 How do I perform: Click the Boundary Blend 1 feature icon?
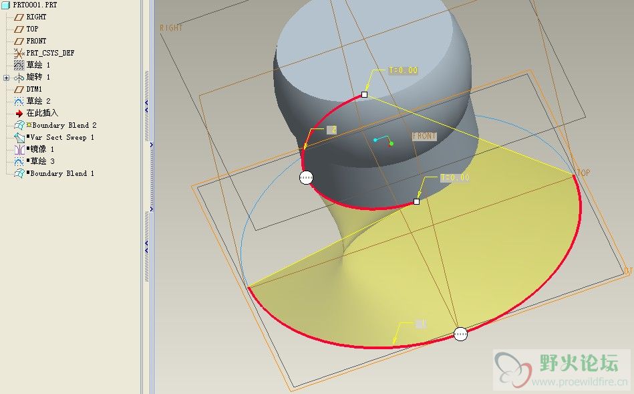[19, 174]
